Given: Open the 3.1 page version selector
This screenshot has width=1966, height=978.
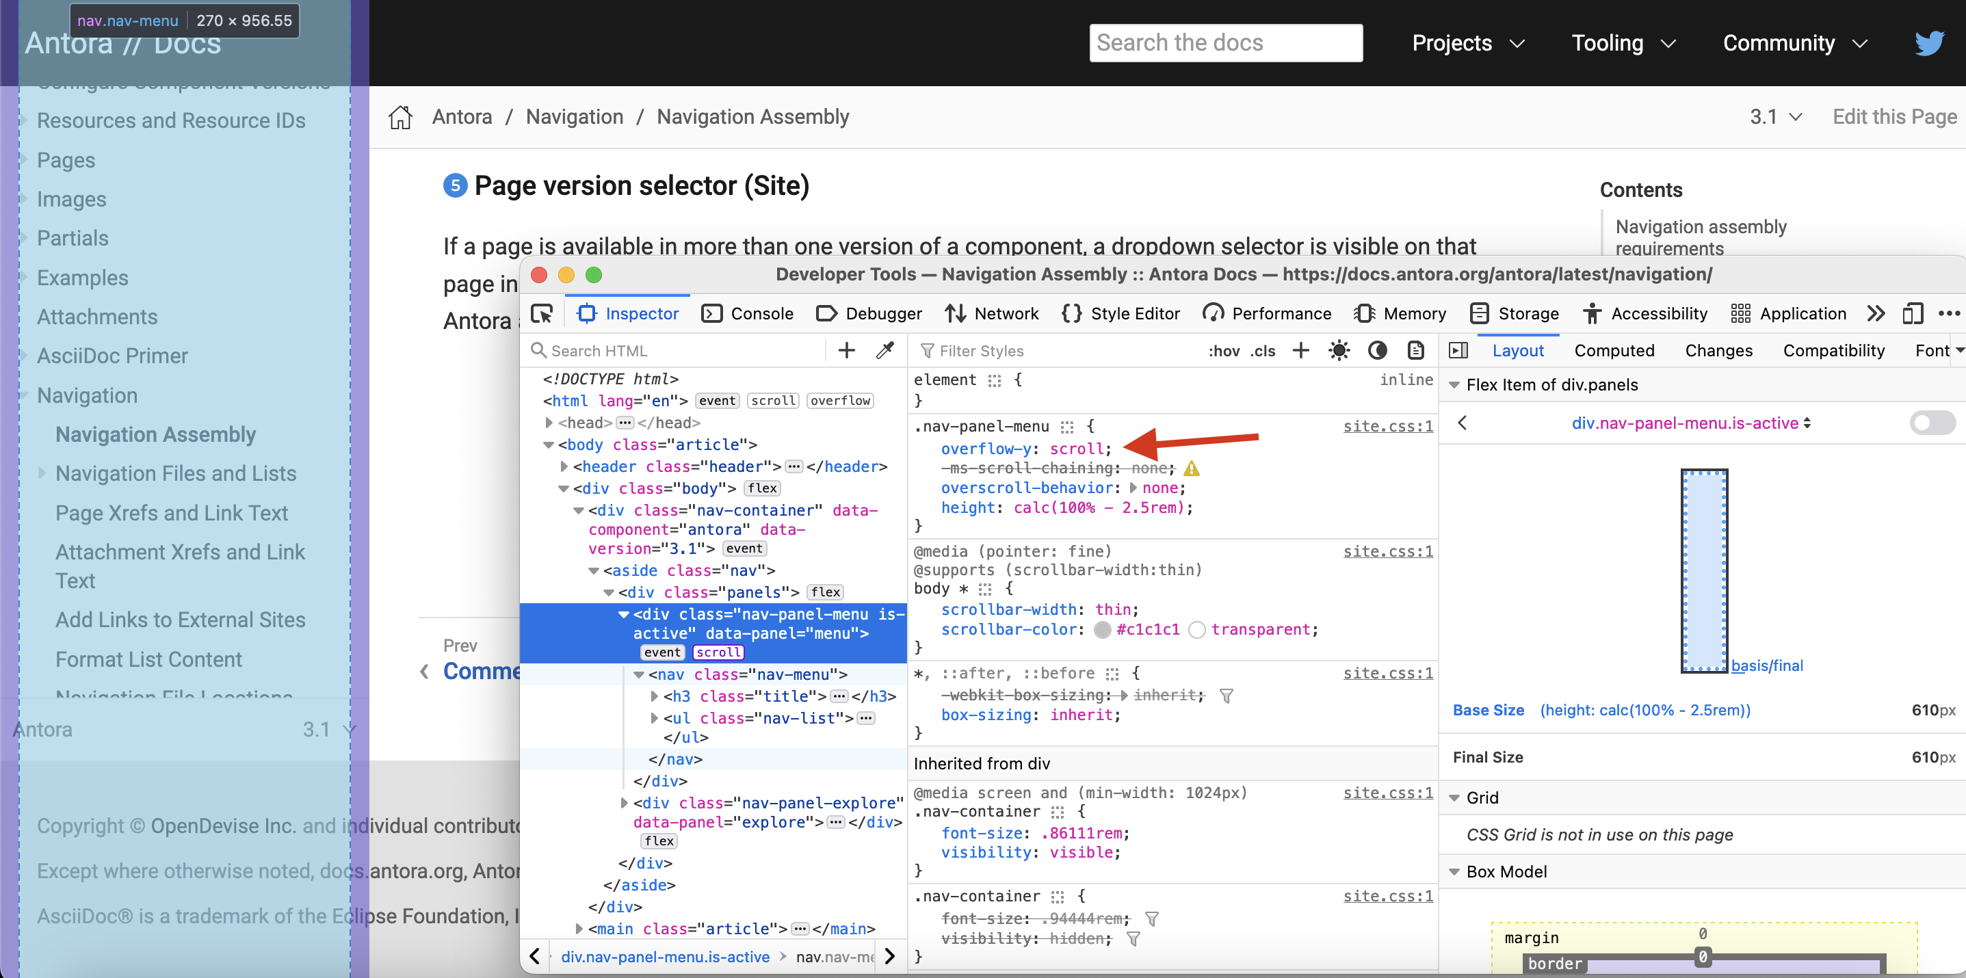Looking at the screenshot, I should [1775, 117].
